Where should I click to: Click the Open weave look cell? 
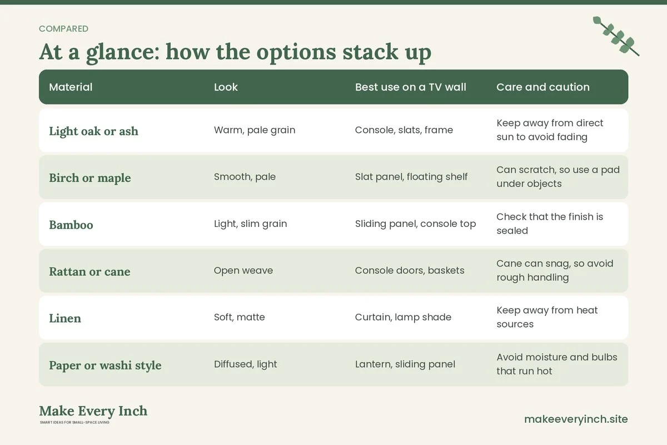coord(243,270)
